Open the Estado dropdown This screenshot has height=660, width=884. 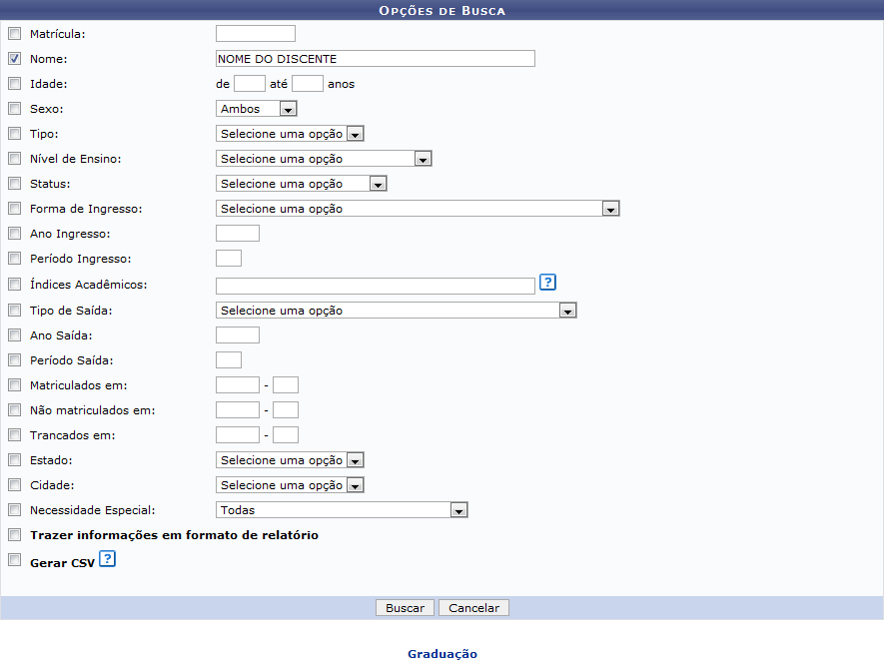(x=290, y=460)
